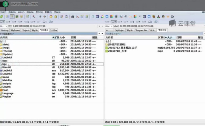Go to parent with left dots button
Viewport: 205px width, 126px height.
[102, 26]
